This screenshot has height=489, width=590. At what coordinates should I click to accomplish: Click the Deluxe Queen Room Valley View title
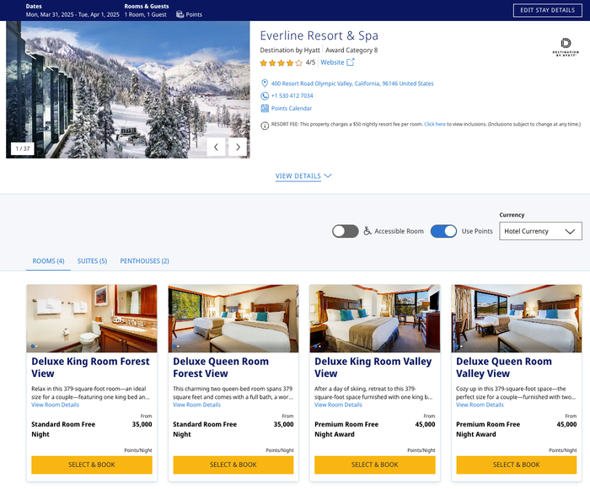coord(504,368)
